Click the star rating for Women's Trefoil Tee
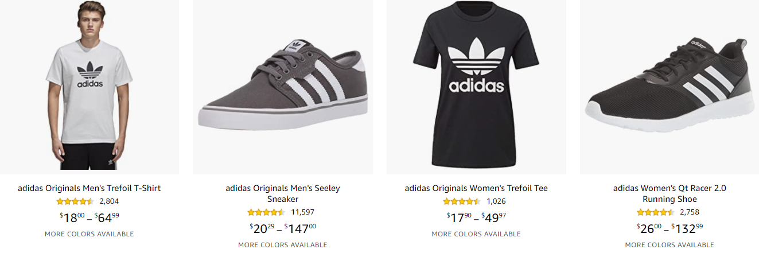This screenshot has width=759, height=257. [x=462, y=201]
